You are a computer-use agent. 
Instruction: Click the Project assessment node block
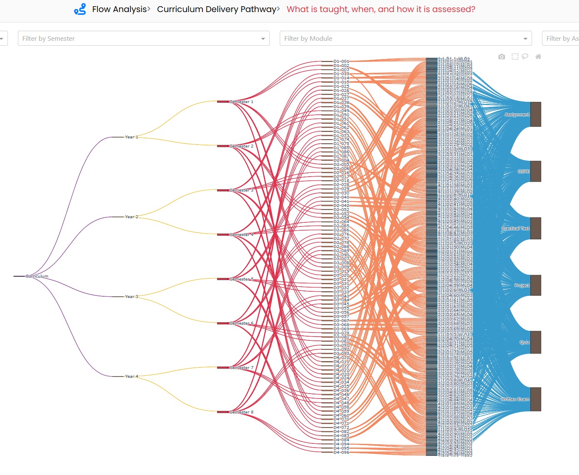point(536,285)
